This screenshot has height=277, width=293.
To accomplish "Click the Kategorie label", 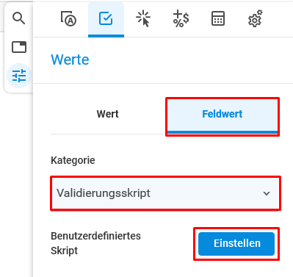I will (x=73, y=160).
